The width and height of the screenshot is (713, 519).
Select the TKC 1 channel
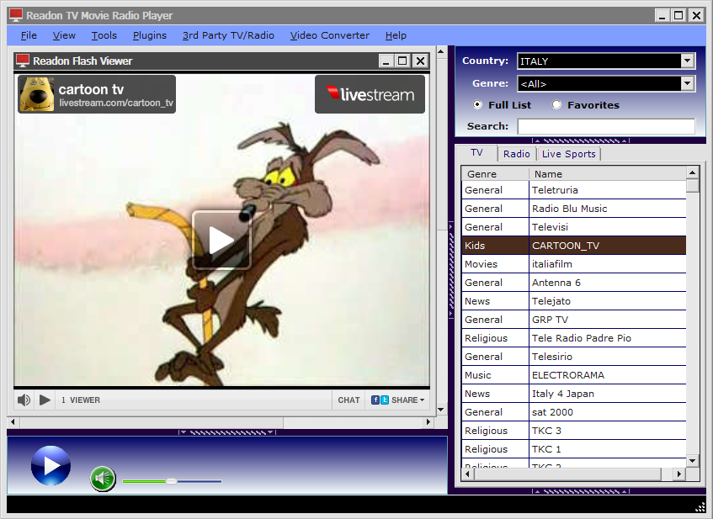point(574,449)
